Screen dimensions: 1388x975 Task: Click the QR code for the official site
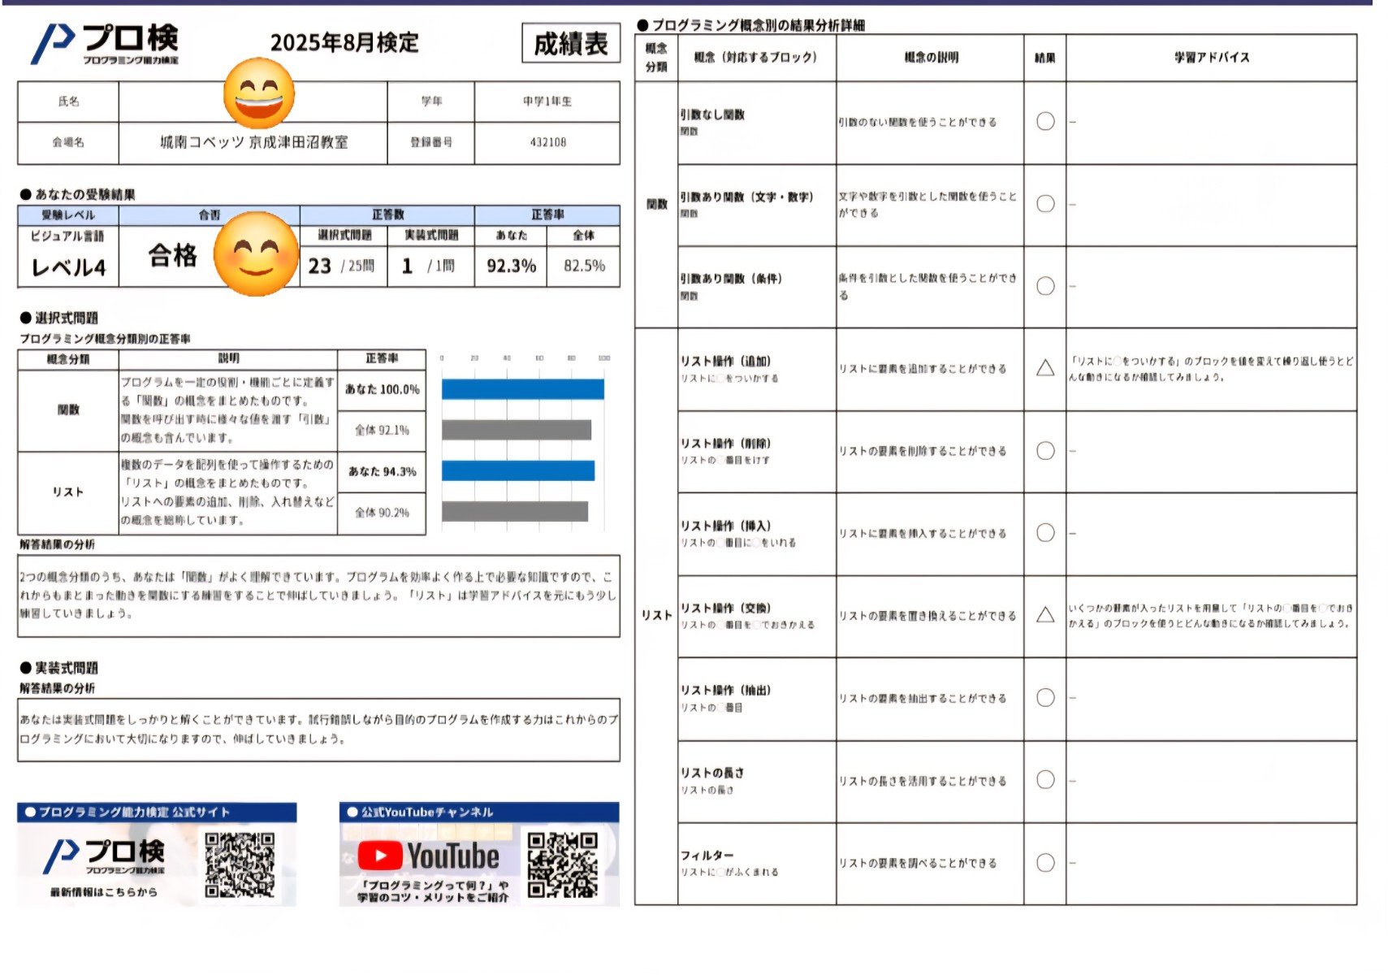click(240, 864)
